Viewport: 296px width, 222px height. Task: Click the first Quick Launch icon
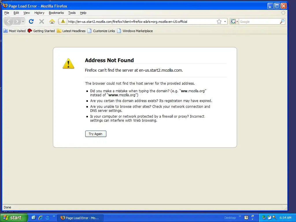point(34,218)
